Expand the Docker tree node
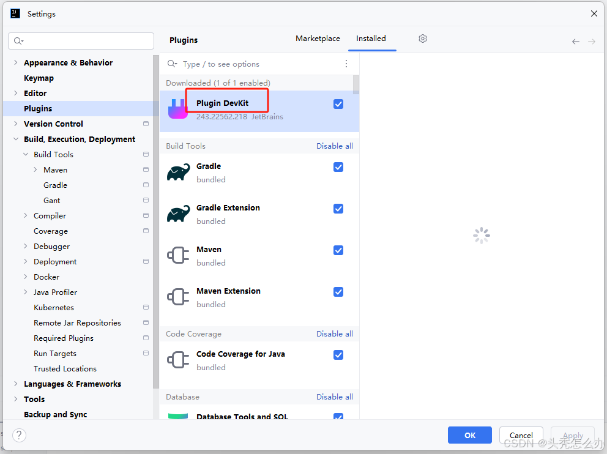Image resolution: width=607 pixels, height=454 pixels. (x=26, y=277)
